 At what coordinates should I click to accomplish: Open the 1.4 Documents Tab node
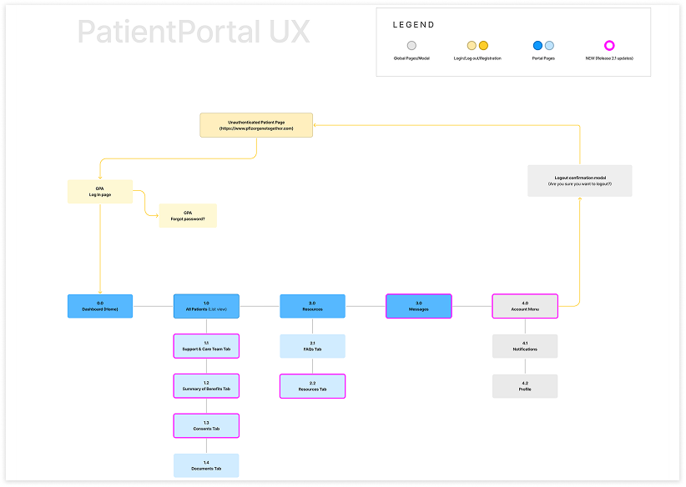click(x=205, y=465)
